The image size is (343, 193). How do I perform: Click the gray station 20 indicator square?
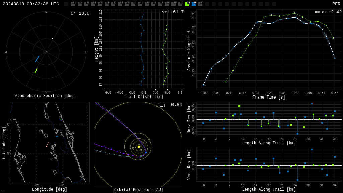coord(200,4)
